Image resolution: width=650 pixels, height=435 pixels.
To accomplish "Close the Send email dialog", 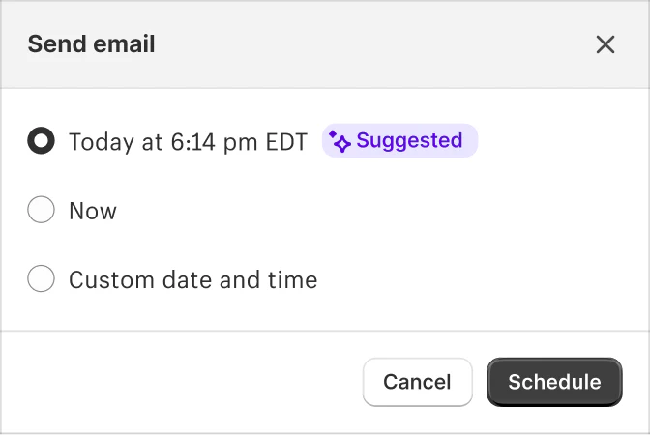I will click(606, 44).
